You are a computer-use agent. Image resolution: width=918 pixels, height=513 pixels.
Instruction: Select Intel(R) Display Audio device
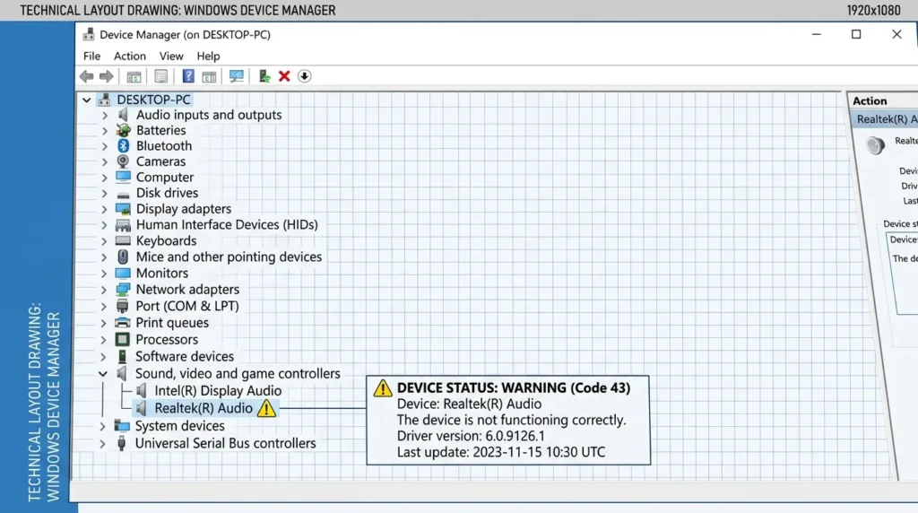pyautogui.click(x=218, y=391)
